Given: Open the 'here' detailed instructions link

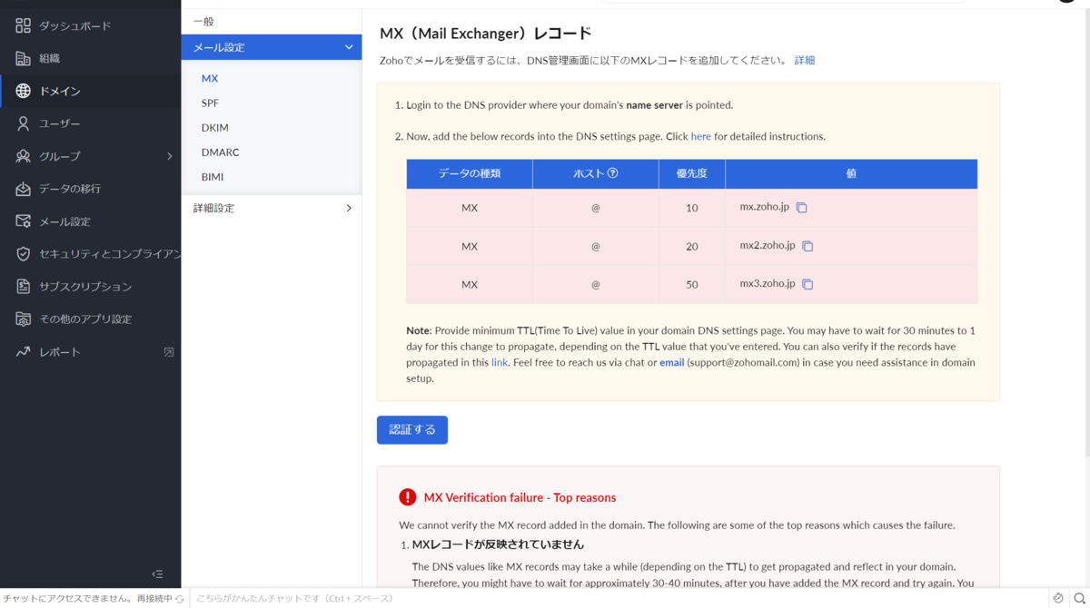Looking at the screenshot, I should click(x=701, y=136).
